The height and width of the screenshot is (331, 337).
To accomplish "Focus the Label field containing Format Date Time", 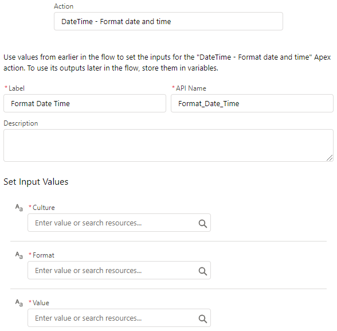I will [85, 103].
